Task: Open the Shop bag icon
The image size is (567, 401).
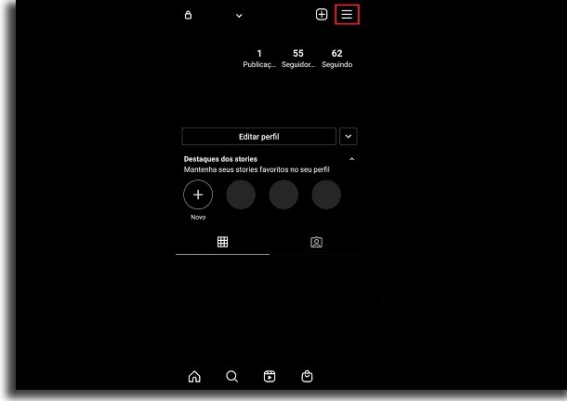Action: coord(307,377)
